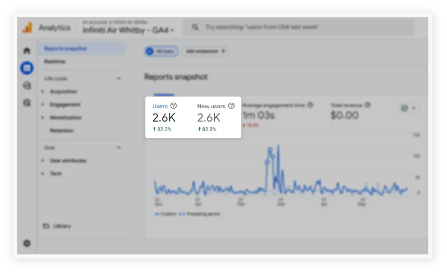Click the New users help icon
447x273 pixels.
point(232,106)
